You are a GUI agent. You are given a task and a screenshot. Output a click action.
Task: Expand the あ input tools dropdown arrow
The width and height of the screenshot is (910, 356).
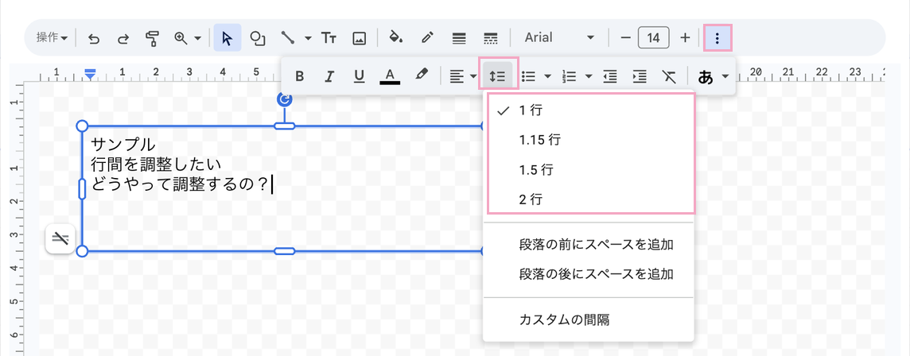click(x=725, y=76)
